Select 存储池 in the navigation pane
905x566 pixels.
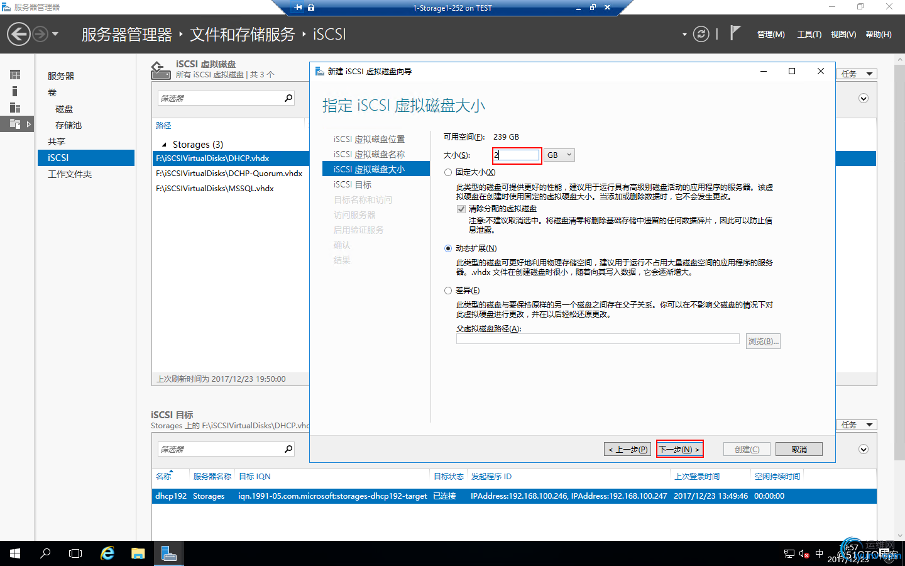[x=69, y=125]
